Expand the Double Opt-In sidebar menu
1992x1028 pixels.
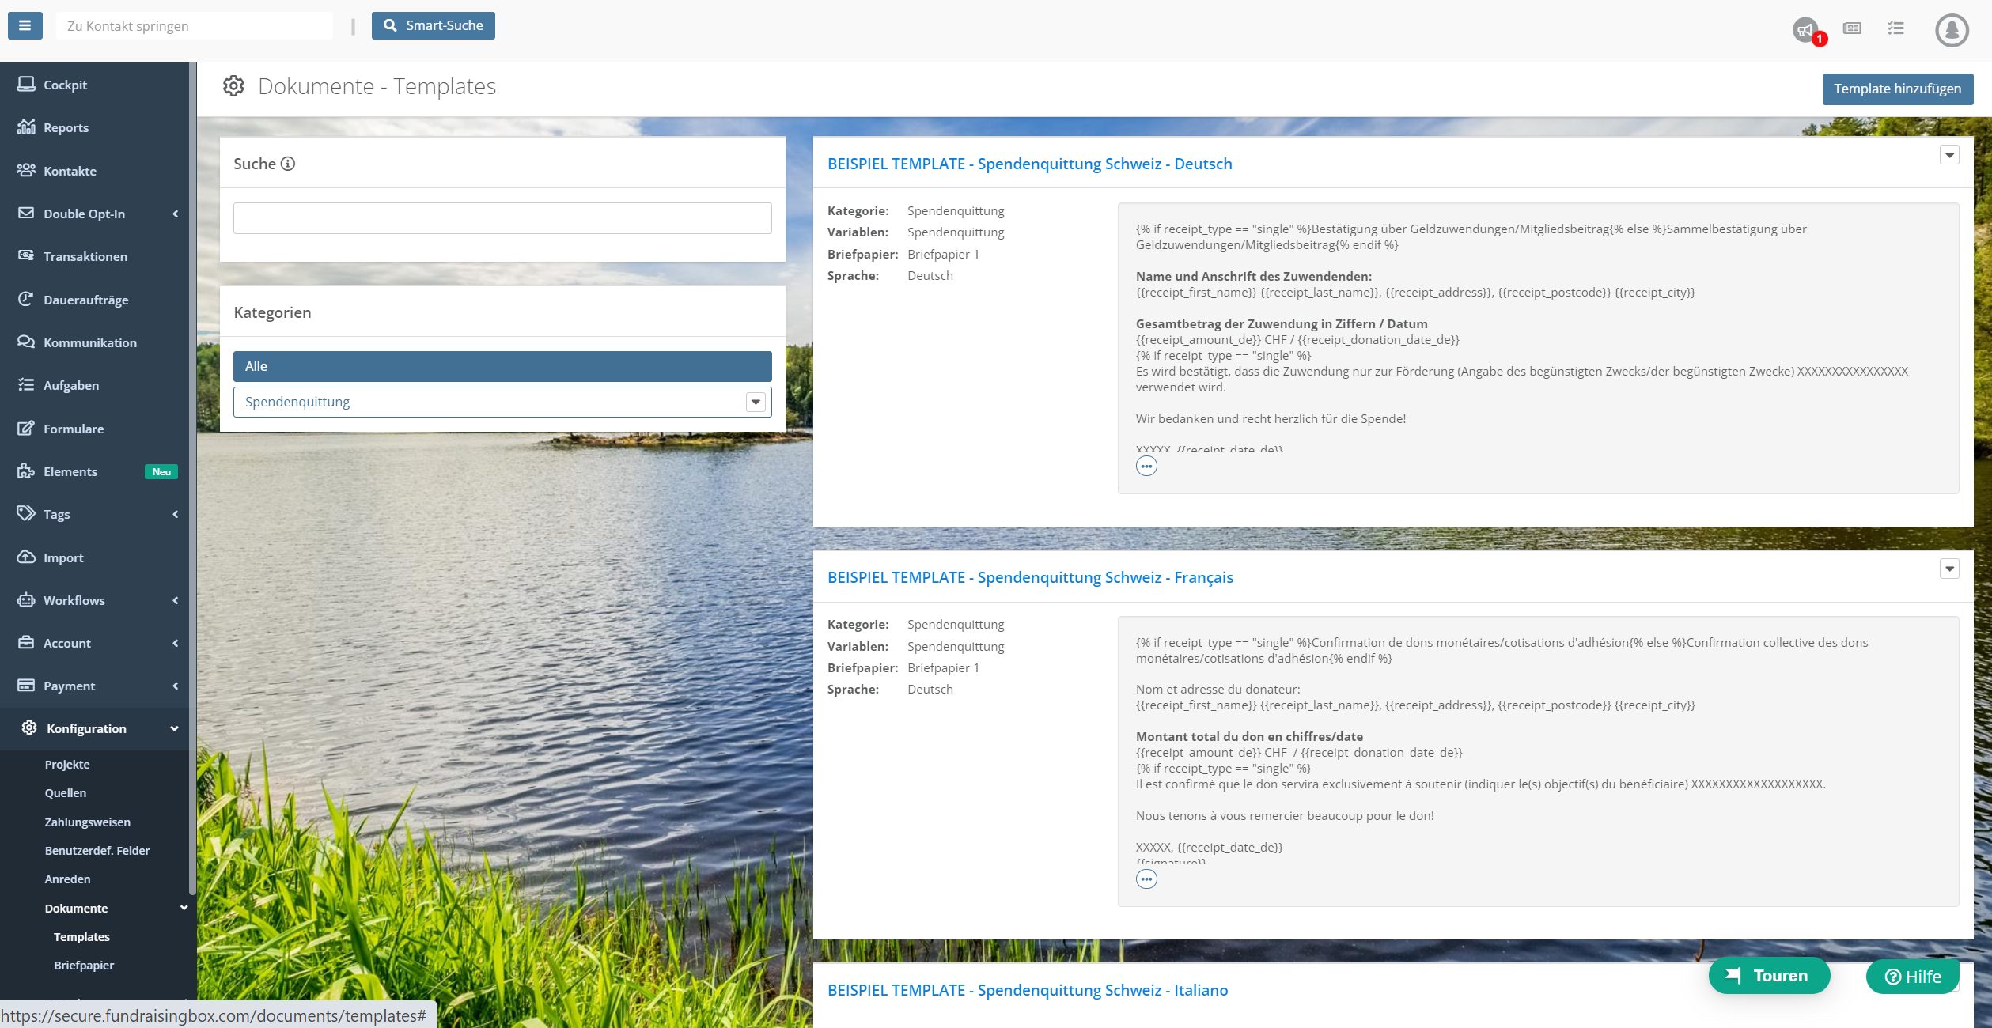(84, 214)
